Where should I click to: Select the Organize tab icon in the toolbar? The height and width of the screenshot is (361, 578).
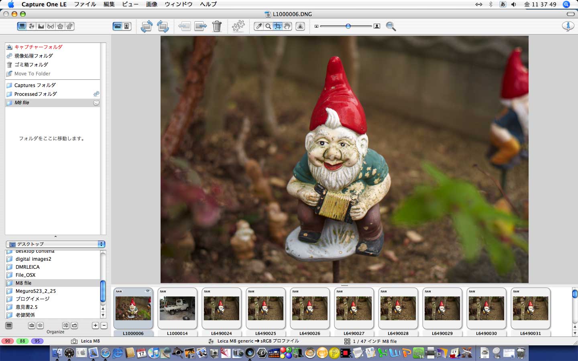click(x=22, y=26)
